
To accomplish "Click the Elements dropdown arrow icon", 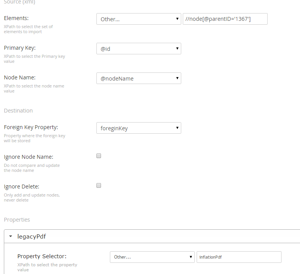I will pyautogui.click(x=177, y=19).
